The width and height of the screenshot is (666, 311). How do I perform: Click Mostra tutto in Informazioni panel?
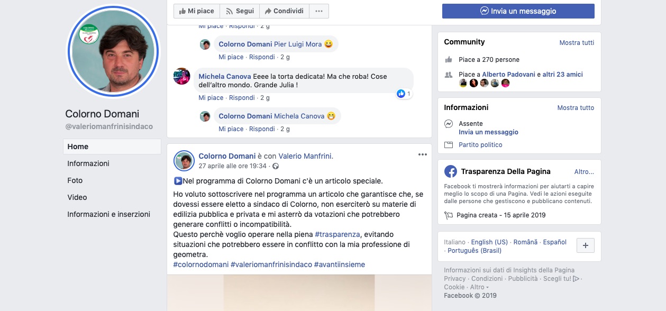click(x=576, y=108)
